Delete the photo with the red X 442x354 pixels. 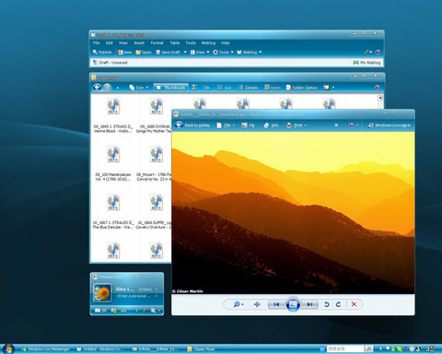click(x=354, y=304)
